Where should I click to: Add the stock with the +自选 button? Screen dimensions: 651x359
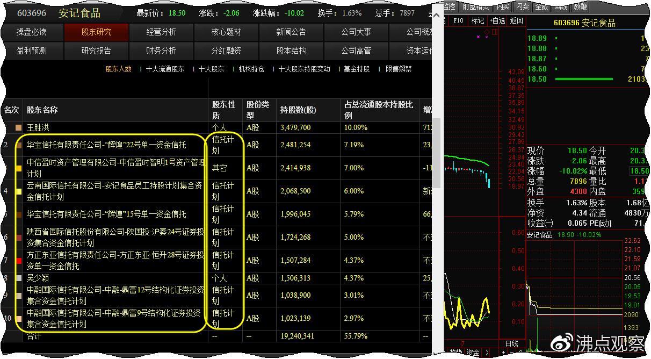point(497,20)
